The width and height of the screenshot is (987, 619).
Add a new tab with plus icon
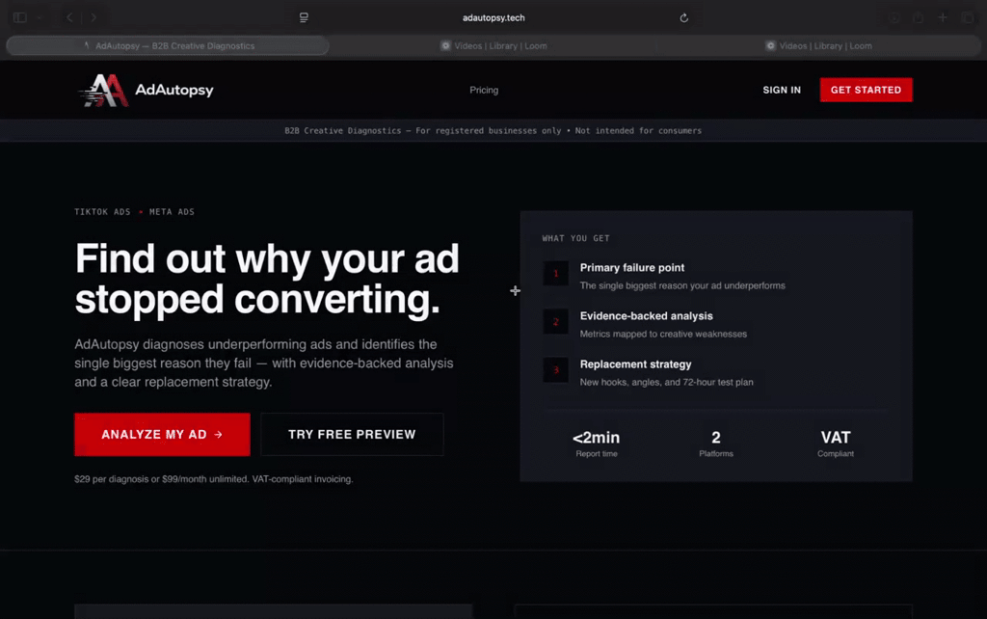(943, 17)
